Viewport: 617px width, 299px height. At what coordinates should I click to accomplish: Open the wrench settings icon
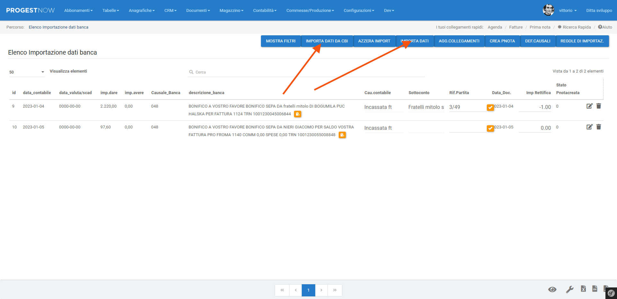pyautogui.click(x=570, y=289)
